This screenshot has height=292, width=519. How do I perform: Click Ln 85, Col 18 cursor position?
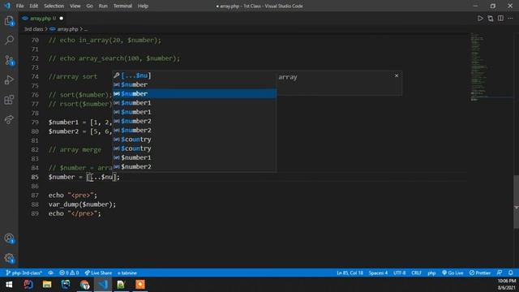coord(350,273)
